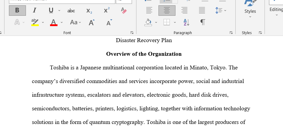Apply Borders to paragraph
Image resolution: width=283 pixels, height=129 pixels.
[167, 23]
